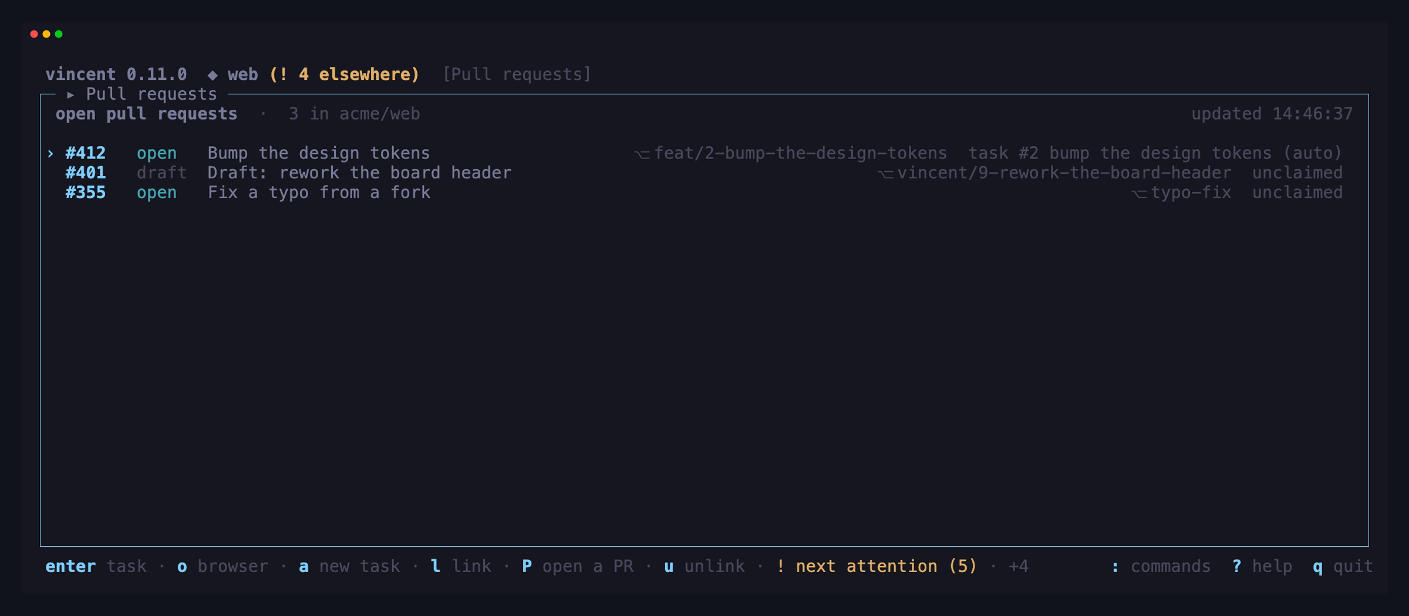The height and width of the screenshot is (616, 1409).
Task: Click the 'updated 14:46:37' timestamp
Action: tap(1272, 114)
